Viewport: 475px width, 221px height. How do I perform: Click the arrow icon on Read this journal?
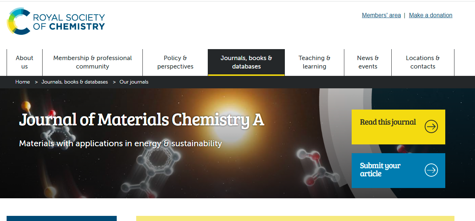pyautogui.click(x=431, y=127)
